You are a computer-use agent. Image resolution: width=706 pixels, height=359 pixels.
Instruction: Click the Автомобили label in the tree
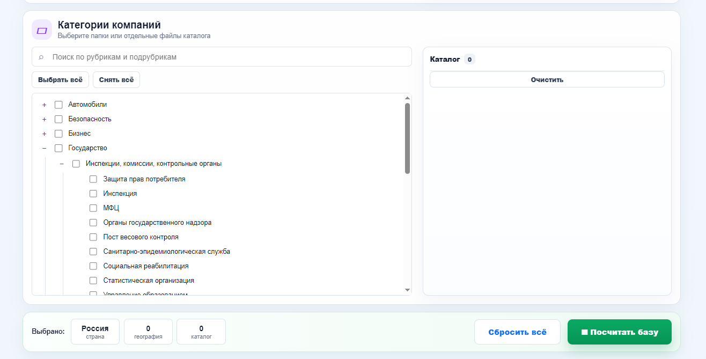87,105
